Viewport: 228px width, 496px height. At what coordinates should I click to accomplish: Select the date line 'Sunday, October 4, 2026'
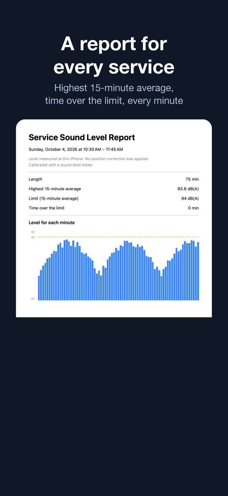click(76, 150)
